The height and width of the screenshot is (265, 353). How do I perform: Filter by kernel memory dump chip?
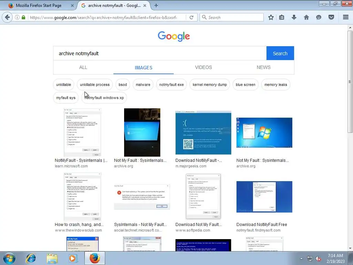tap(210, 85)
